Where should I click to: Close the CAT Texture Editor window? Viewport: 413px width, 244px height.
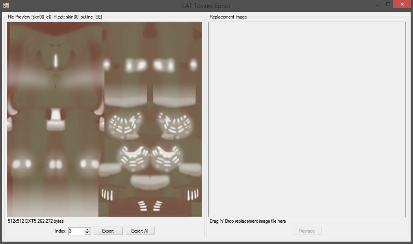(402, 4)
